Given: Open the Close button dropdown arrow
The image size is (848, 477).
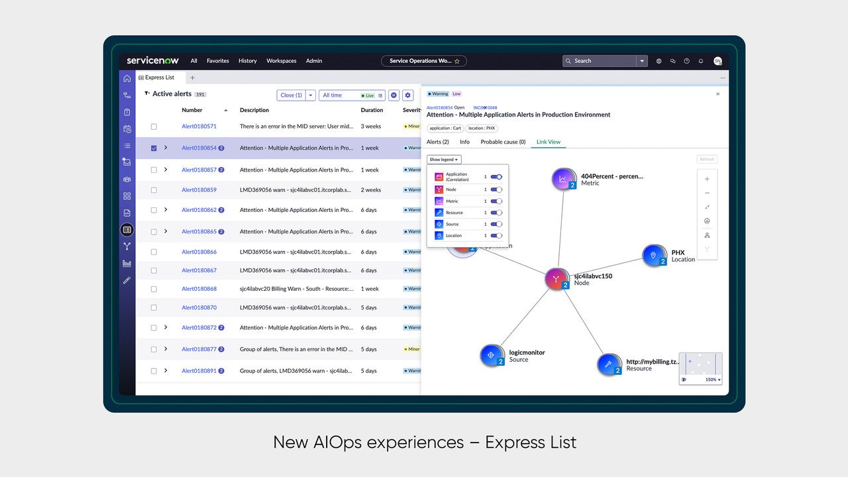Looking at the screenshot, I should pos(310,95).
